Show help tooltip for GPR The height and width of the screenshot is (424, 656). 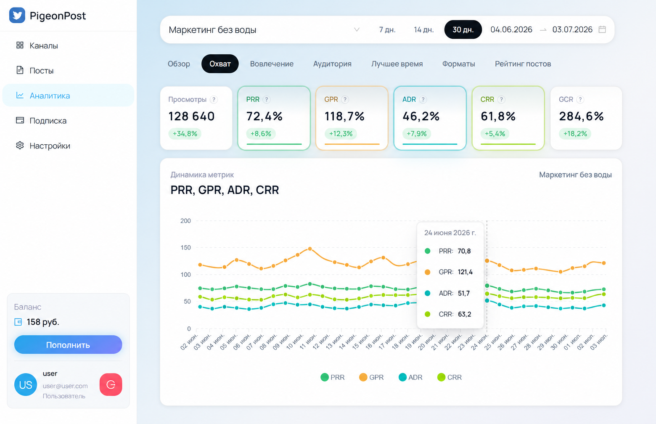click(x=345, y=100)
